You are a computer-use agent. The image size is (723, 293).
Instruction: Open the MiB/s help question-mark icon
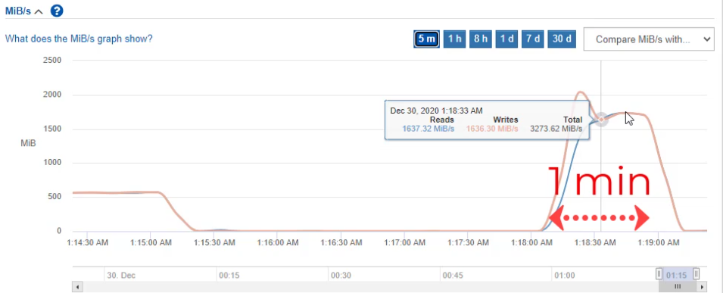56,11
